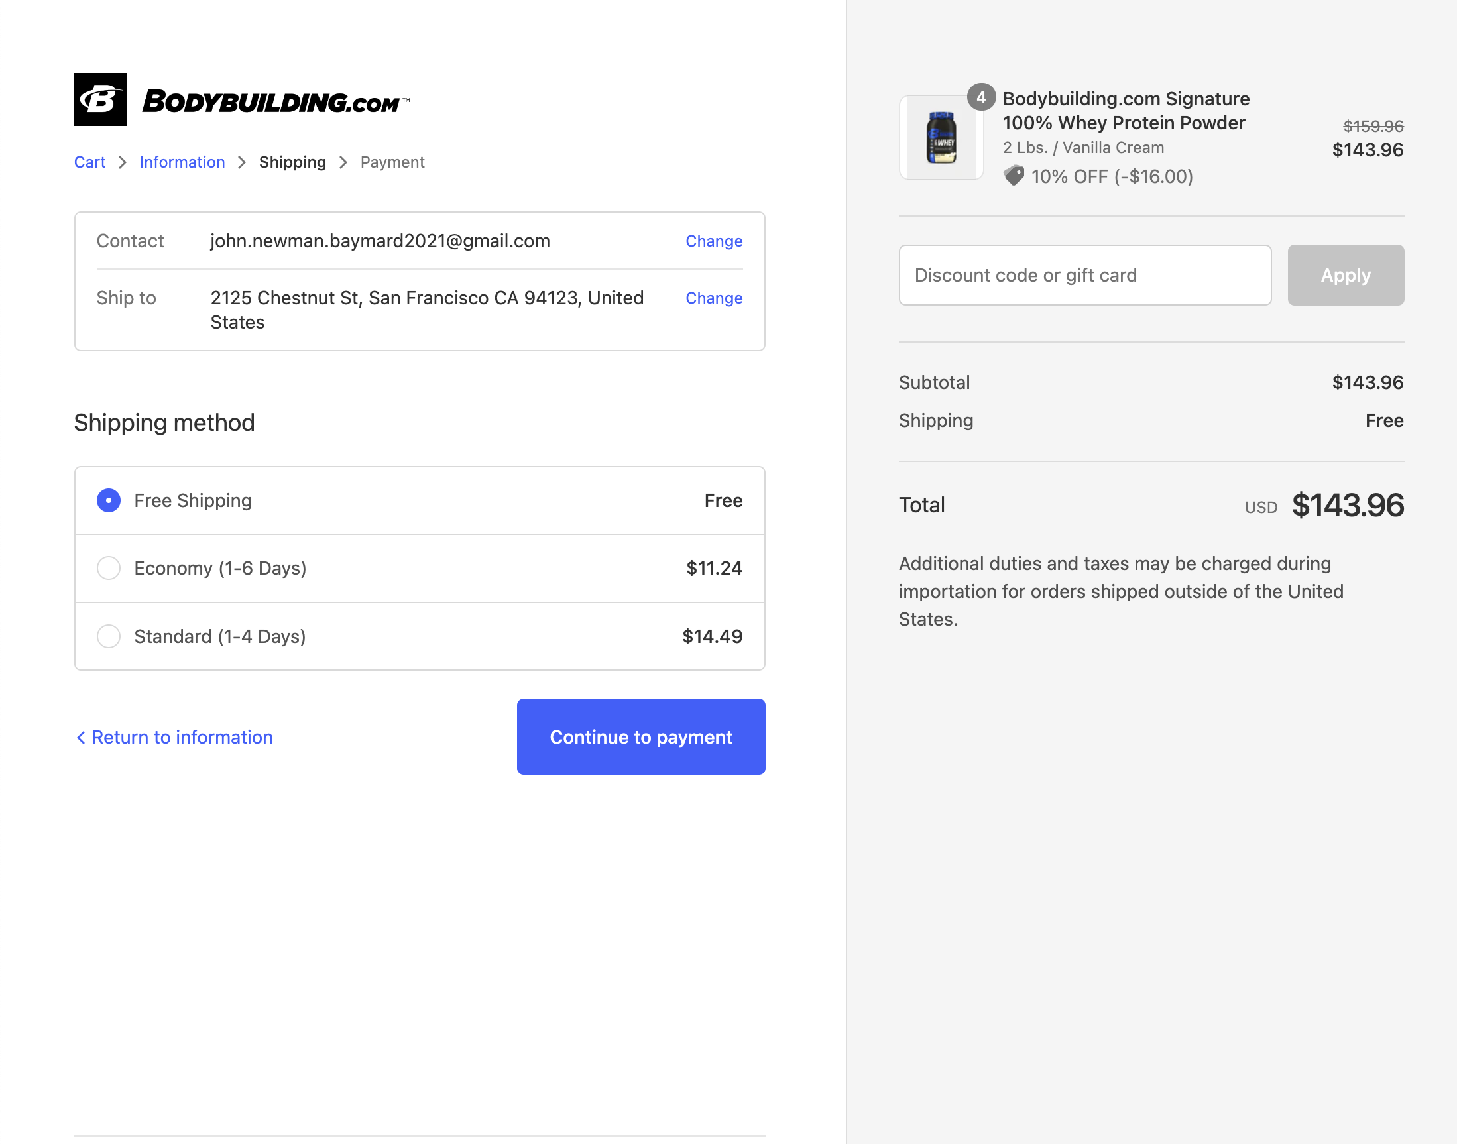Change the Ship to address
1457x1144 pixels.
713,298
